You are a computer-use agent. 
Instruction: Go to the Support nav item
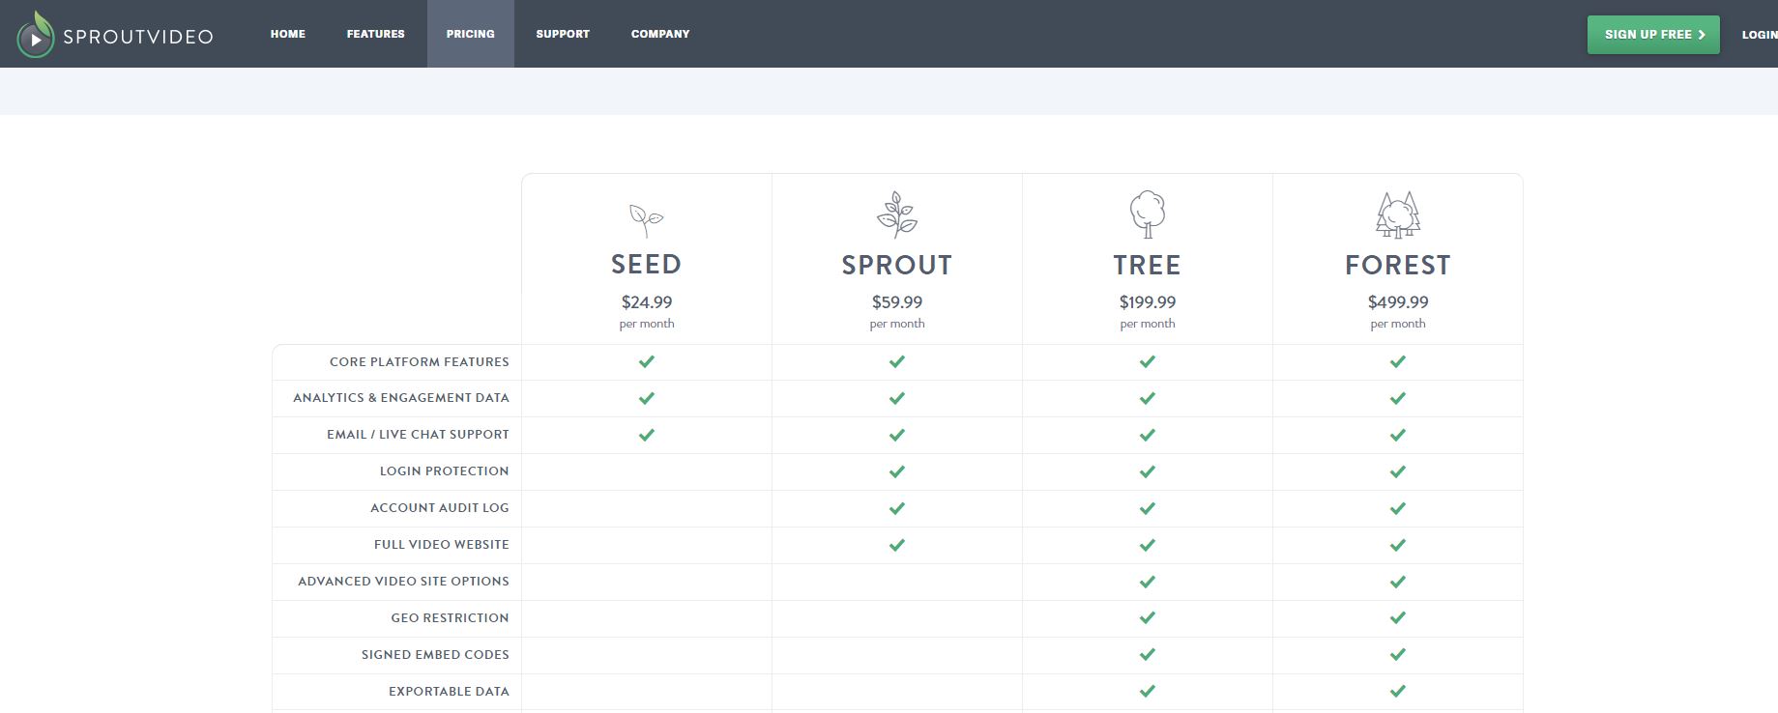click(563, 34)
